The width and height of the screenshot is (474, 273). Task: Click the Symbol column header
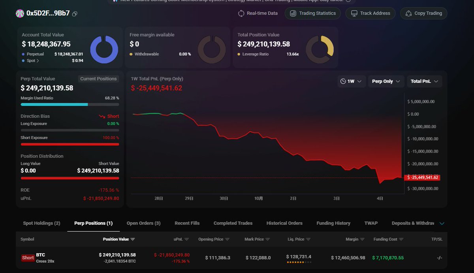[x=27, y=239]
